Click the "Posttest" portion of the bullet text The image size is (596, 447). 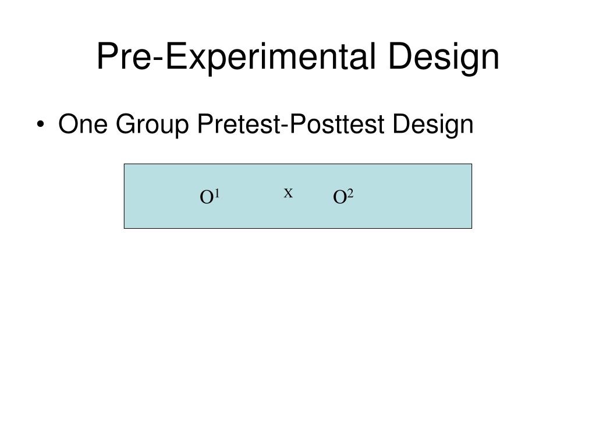pos(337,124)
